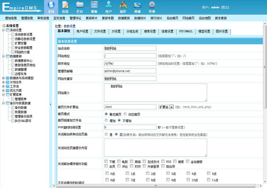The width and height of the screenshot is (267, 188).
Task: Open the 栏目 folder icon
Action: pyautogui.click(x=80, y=5)
